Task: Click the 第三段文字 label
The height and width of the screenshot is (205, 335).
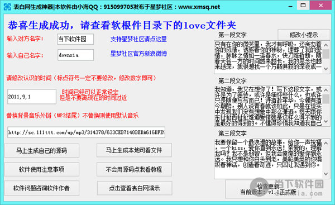Action: [232, 134]
